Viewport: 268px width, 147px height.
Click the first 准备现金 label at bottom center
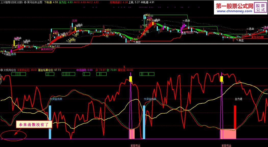135,146
